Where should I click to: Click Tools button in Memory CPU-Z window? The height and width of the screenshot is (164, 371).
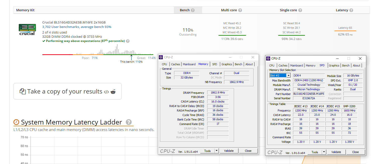(207, 151)
